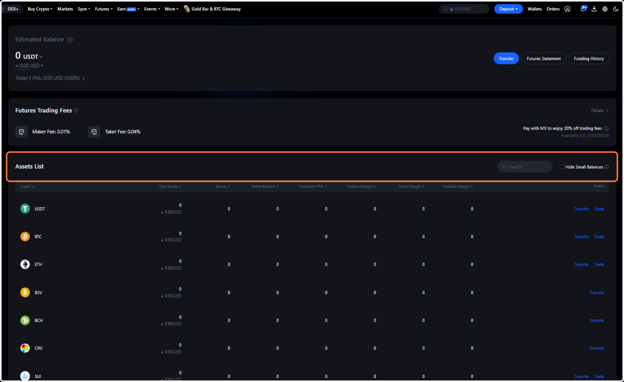Viewport: 624px width, 382px height.
Task: Open Gold Bar & BTC Giveaway
Action: [216, 9]
